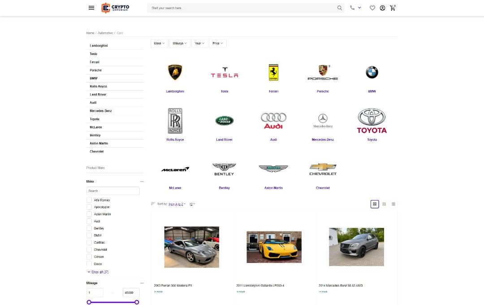Select McLaren in the sidebar category list
Screen dimensions: 484x305
(96, 127)
